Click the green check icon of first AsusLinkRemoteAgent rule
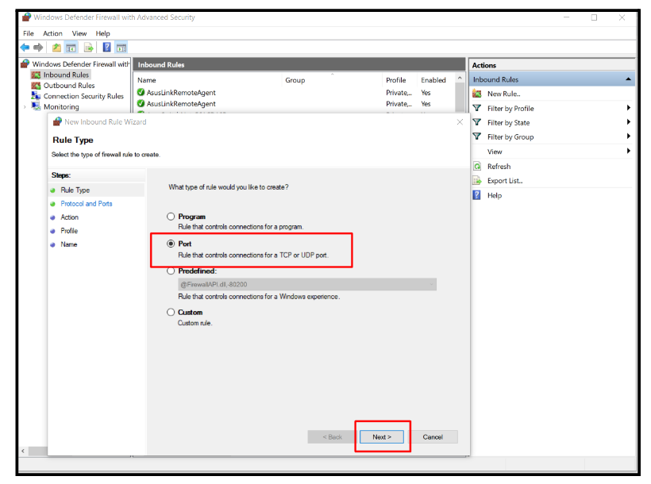 [141, 92]
